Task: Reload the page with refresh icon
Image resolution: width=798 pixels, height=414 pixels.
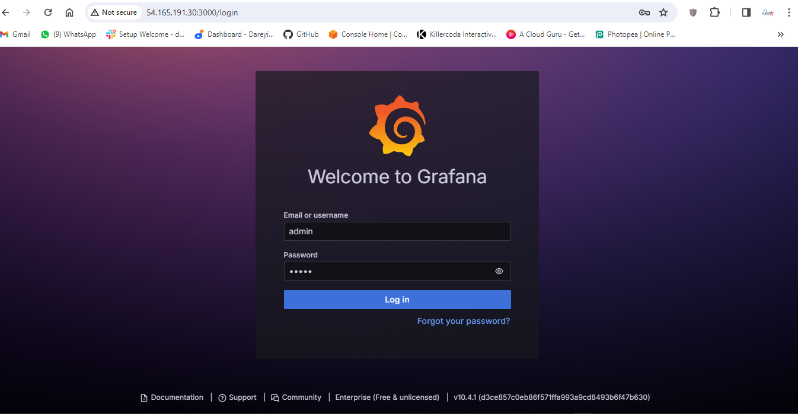Action: (x=48, y=12)
